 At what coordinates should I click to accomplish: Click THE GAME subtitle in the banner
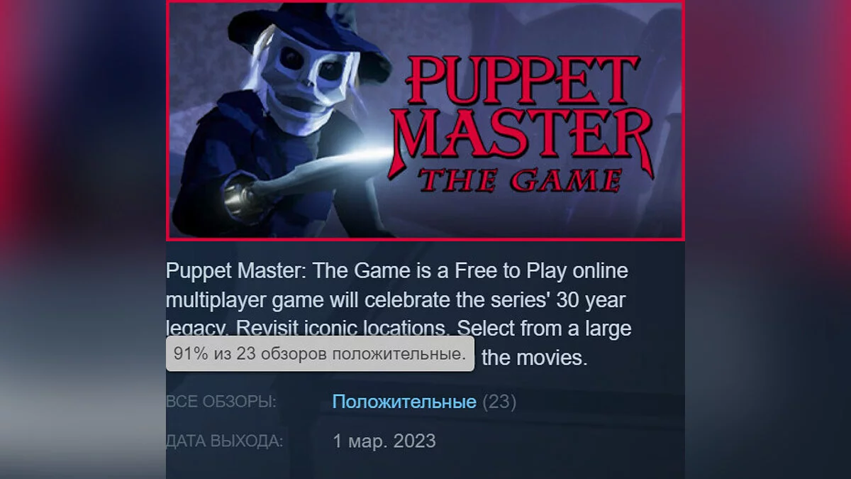(x=521, y=179)
